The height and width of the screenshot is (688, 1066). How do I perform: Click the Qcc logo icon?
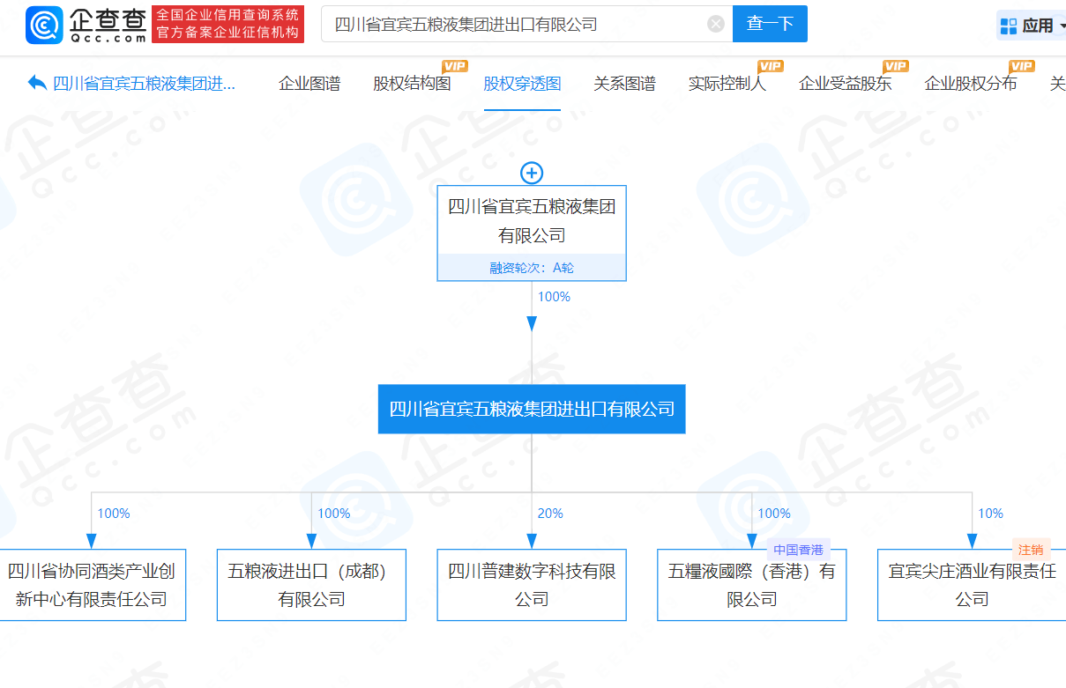point(44,25)
